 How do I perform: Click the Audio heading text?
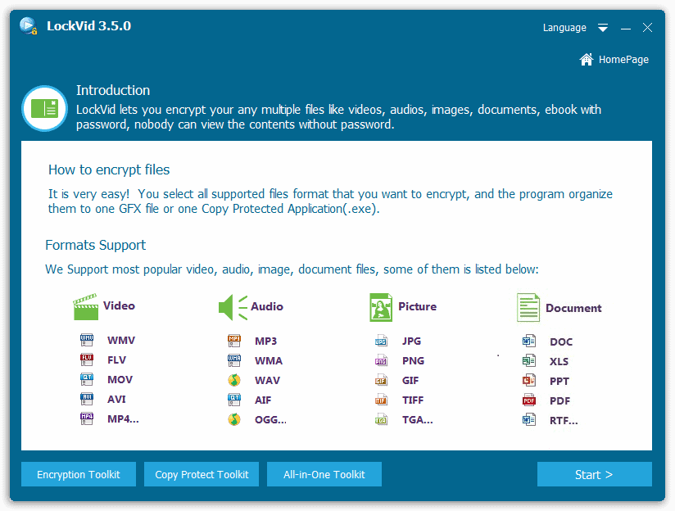pos(267,306)
